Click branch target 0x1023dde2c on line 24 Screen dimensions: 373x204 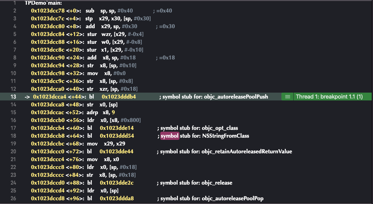point(117,183)
